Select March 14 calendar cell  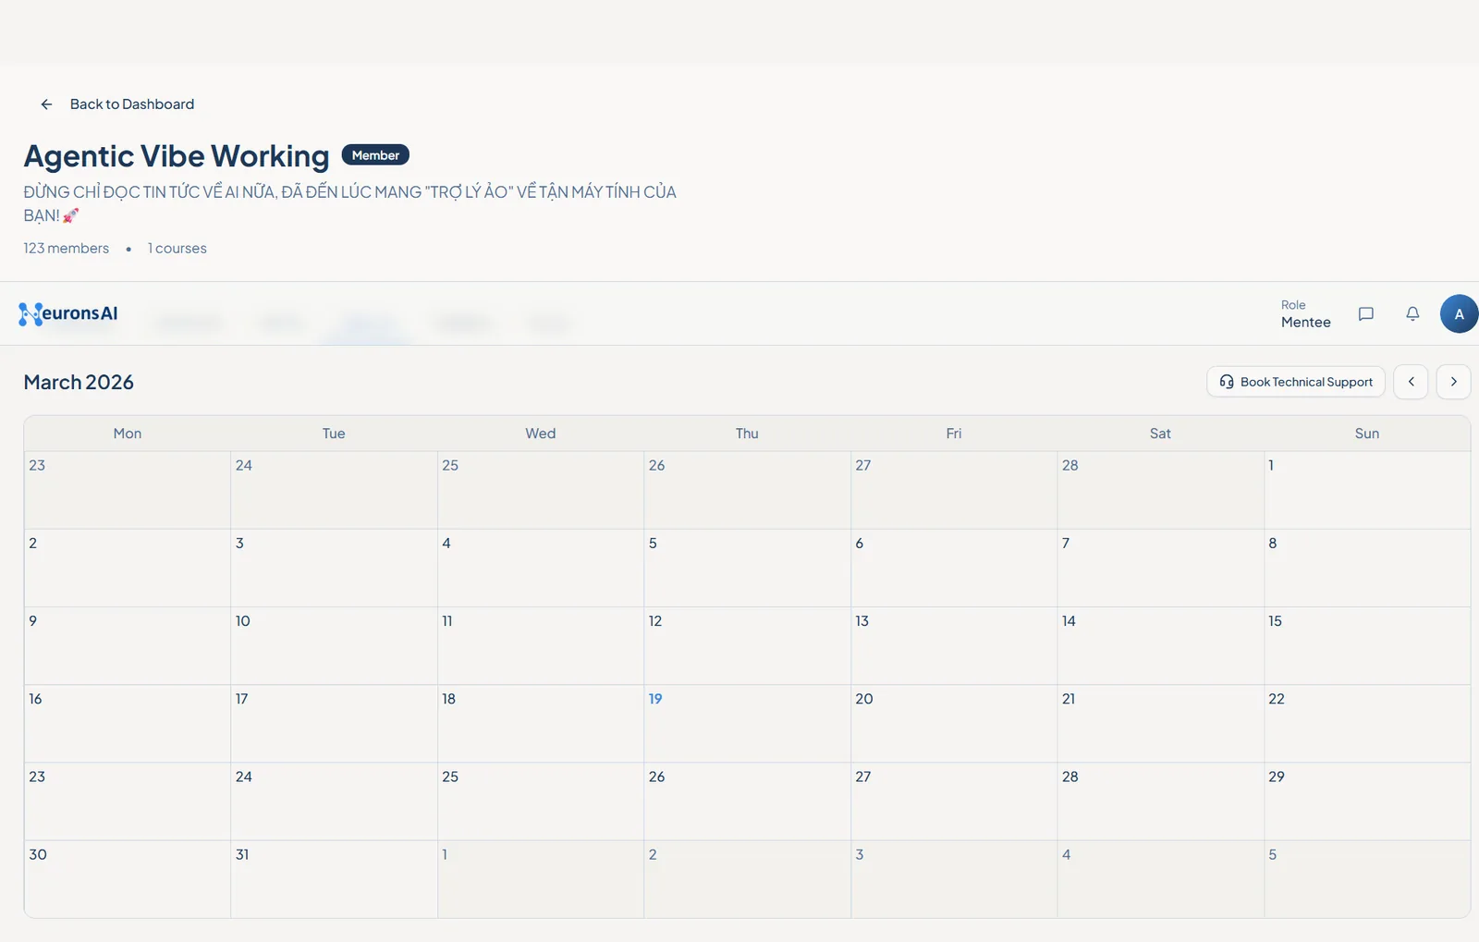click(1161, 646)
